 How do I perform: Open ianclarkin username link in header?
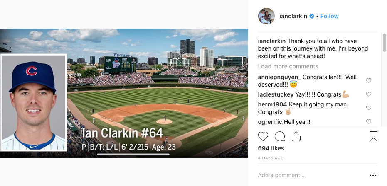[x=293, y=16]
